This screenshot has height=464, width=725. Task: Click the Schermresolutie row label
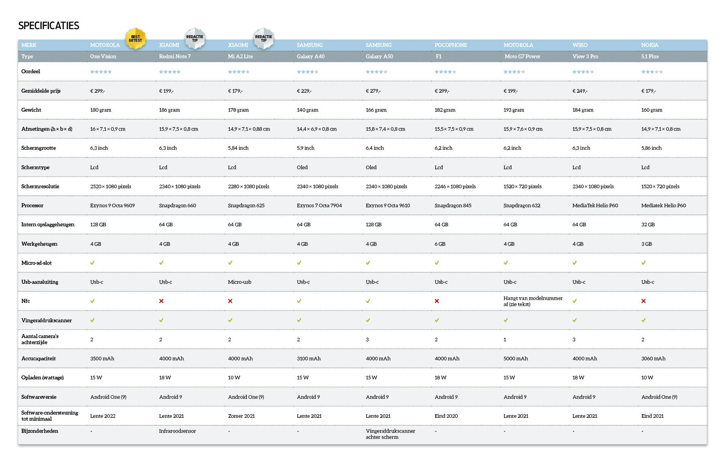click(x=40, y=186)
